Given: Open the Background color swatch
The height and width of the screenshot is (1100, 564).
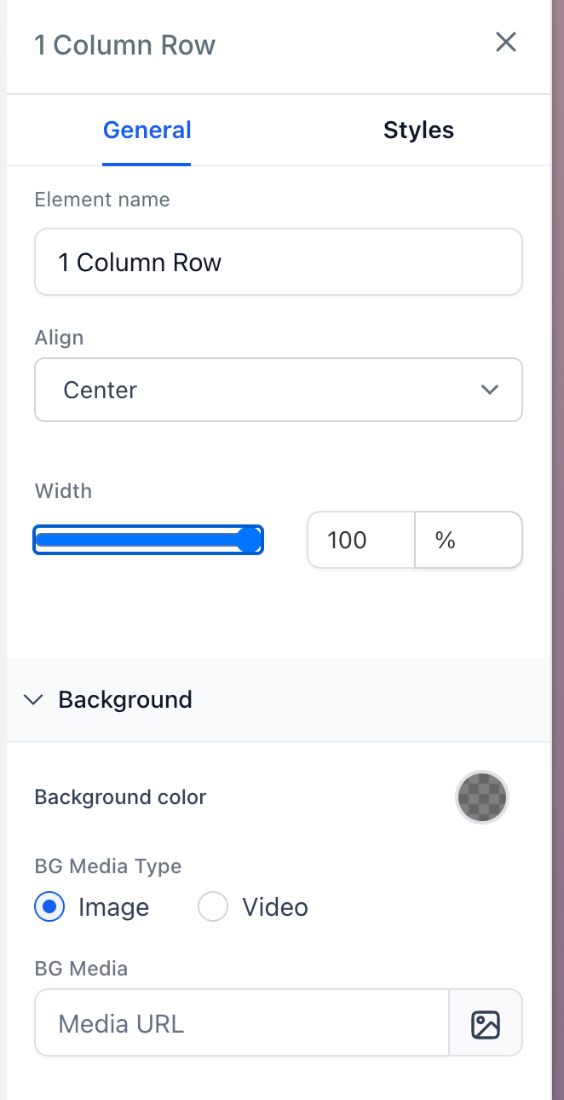Looking at the screenshot, I should pos(482,797).
